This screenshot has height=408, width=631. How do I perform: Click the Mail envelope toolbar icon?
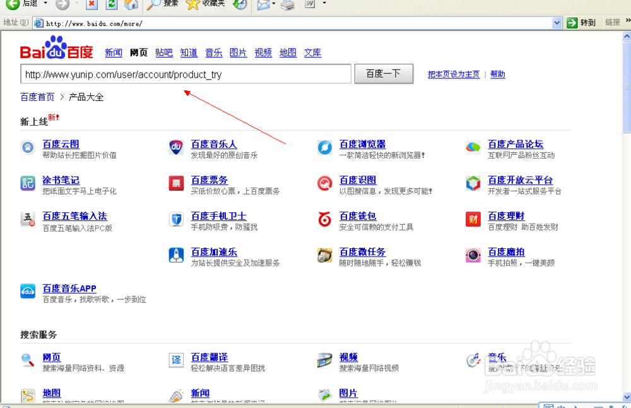tap(263, 4)
